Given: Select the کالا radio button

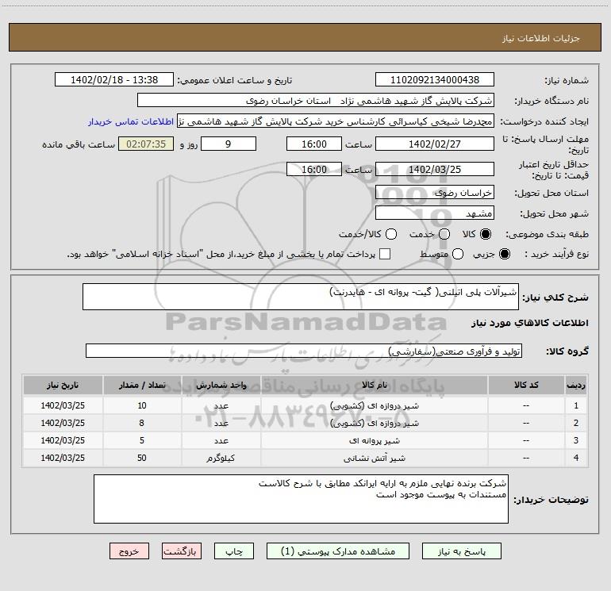Looking at the screenshot, I should pos(486,234).
